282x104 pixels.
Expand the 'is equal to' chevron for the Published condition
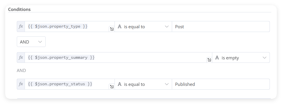(167, 84)
